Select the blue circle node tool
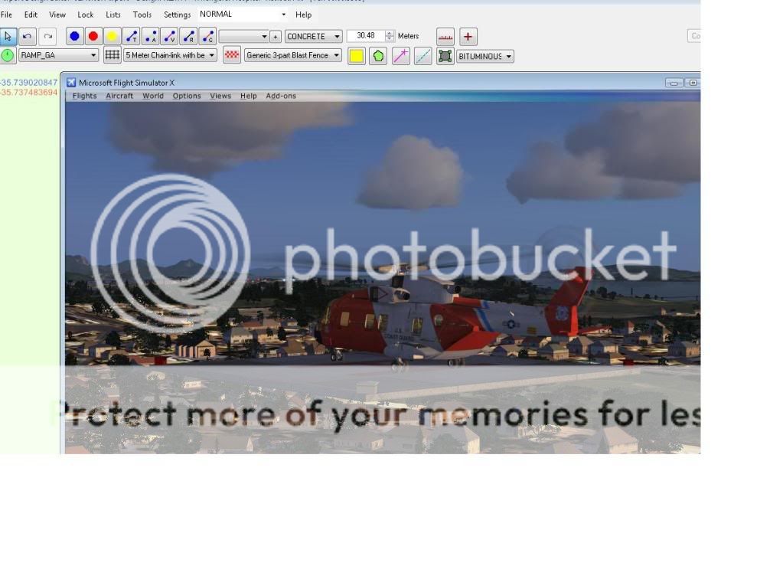The height and width of the screenshot is (566, 783). (75, 36)
